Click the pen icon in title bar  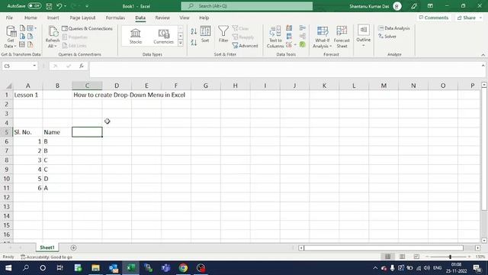pyautogui.click(x=413, y=6)
